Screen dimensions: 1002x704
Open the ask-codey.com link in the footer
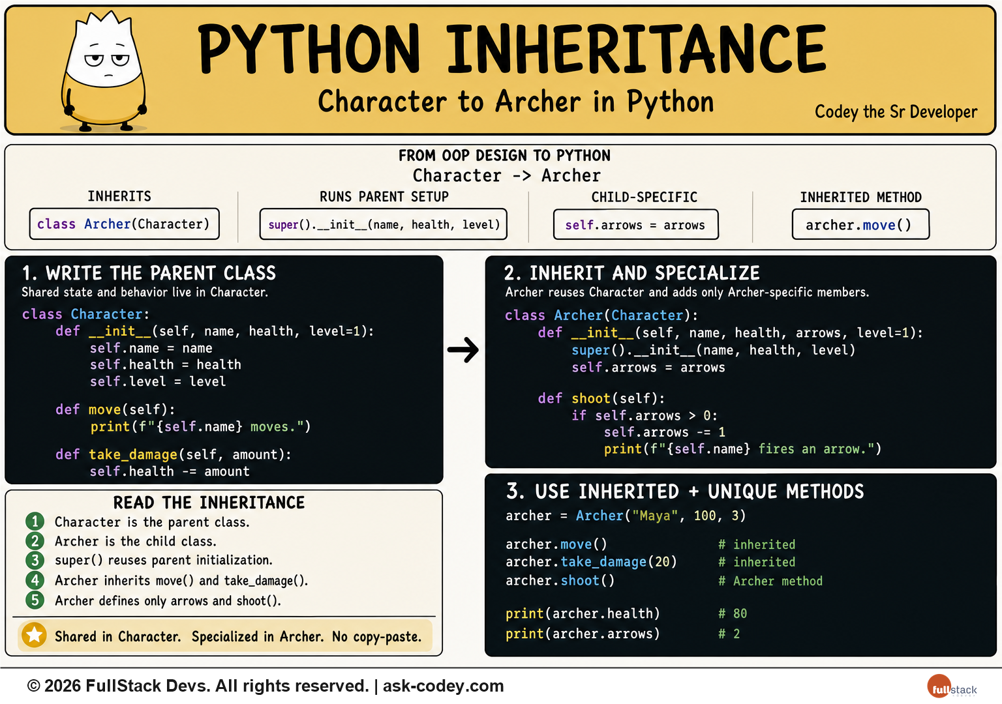tap(444, 686)
